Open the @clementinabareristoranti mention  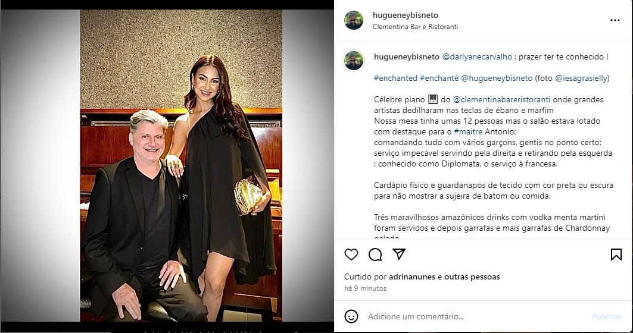click(x=501, y=99)
